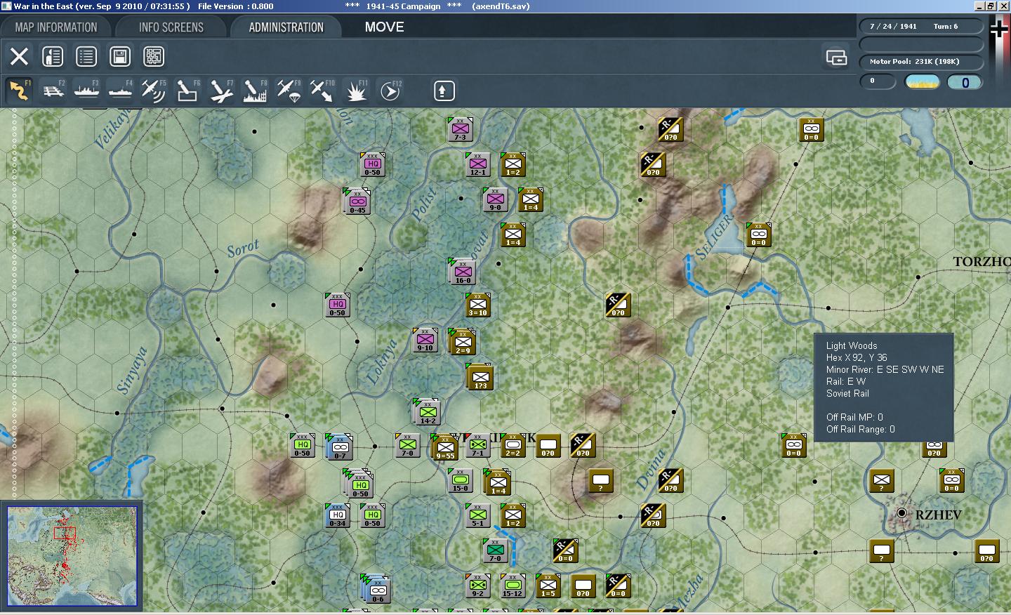
Task: Select the pink unit labeled 12-1
Action: (477, 165)
